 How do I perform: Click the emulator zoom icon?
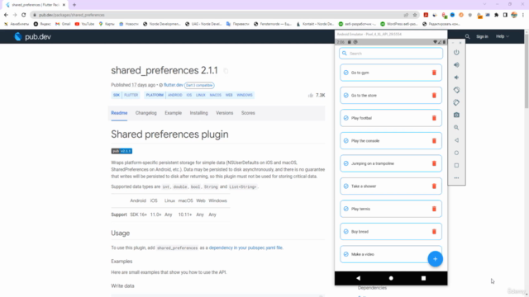(456, 128)
